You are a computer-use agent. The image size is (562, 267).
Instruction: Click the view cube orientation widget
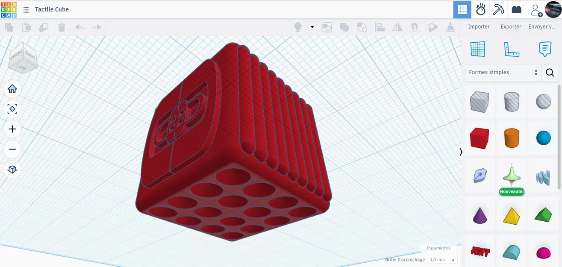(23, 57)
